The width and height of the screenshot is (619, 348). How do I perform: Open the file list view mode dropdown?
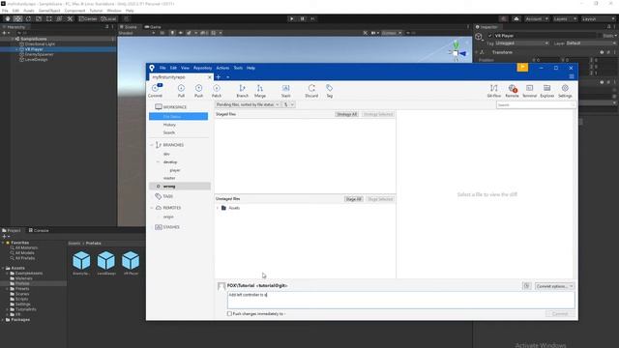point(289,104)
